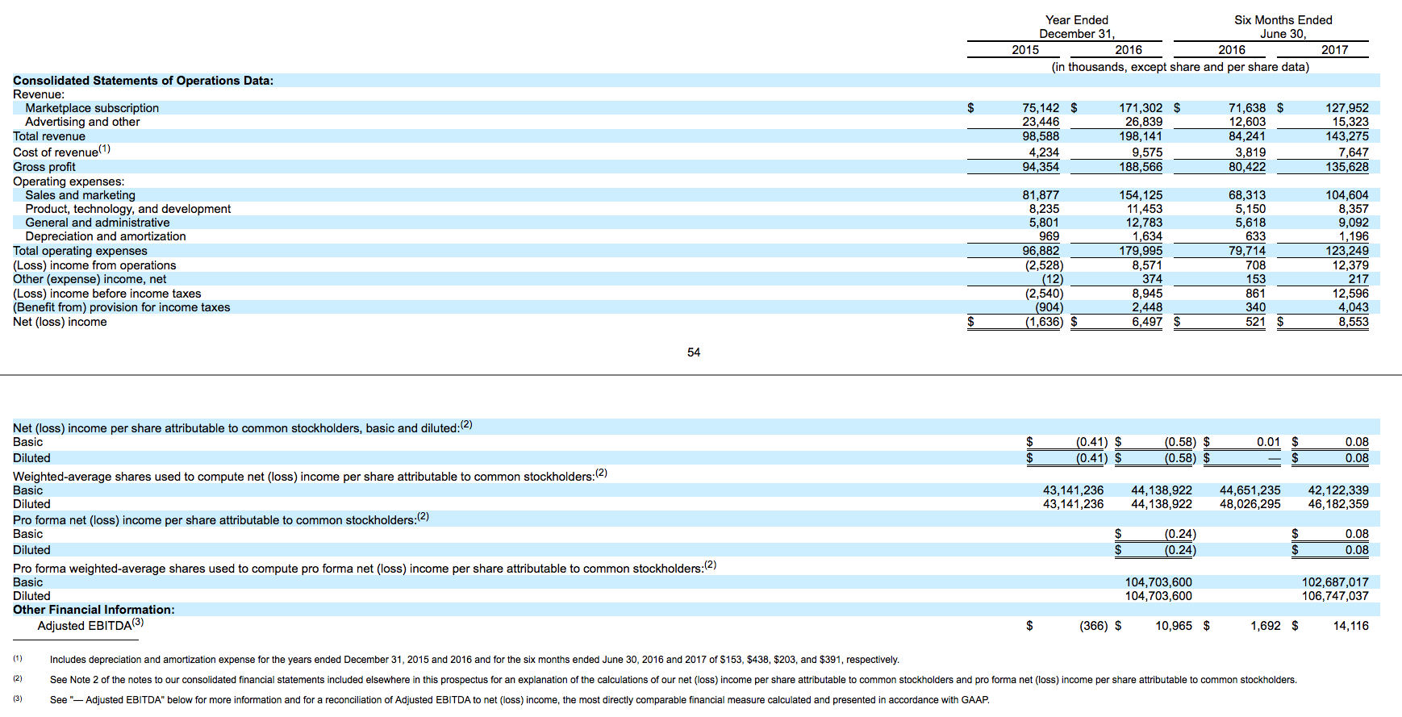Click footnote text starting 'See Note 2 of the notes'

point(674,680)
